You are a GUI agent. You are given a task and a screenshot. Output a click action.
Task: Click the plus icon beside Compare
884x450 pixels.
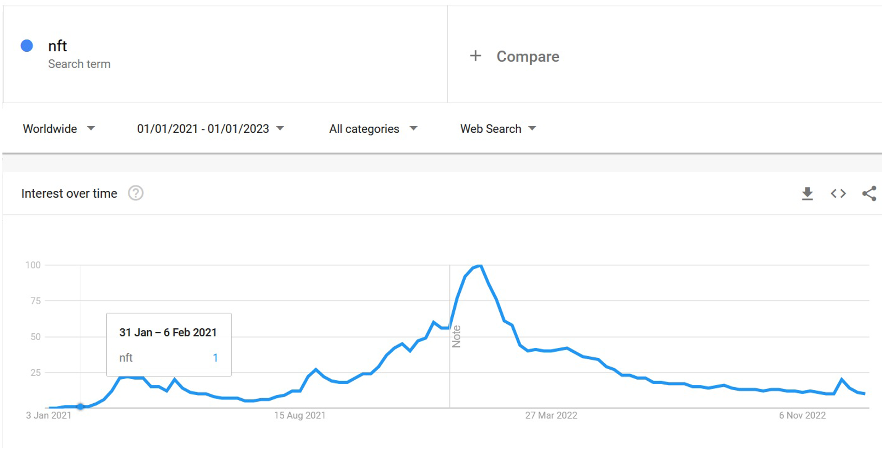pyautogui.click(x=476, y=56)
